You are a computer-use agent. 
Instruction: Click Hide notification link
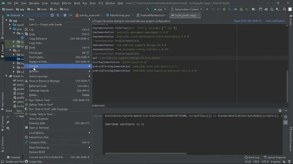click(275, 21)
